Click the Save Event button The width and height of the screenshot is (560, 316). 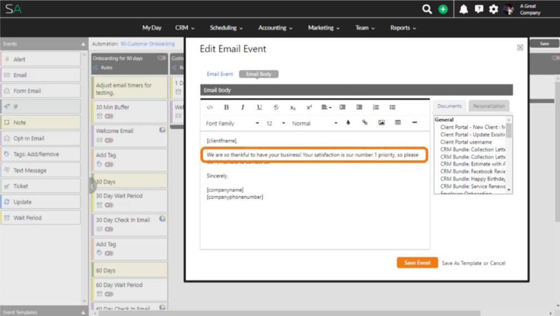(417, 263)
